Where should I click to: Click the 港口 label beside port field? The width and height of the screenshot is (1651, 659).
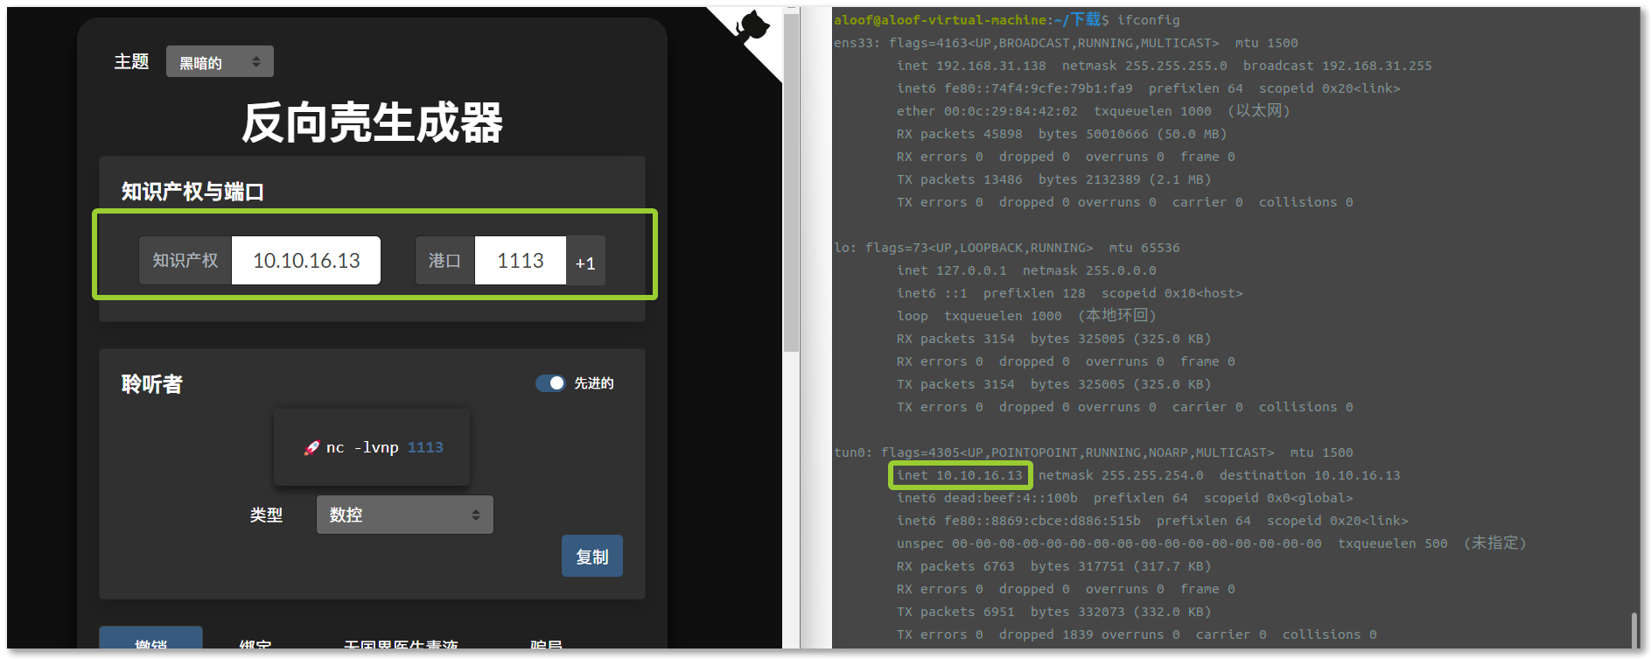444,261
